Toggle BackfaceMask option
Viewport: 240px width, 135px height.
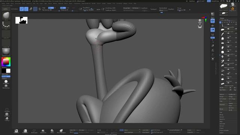pyautogui.click(x=163, y=8)
